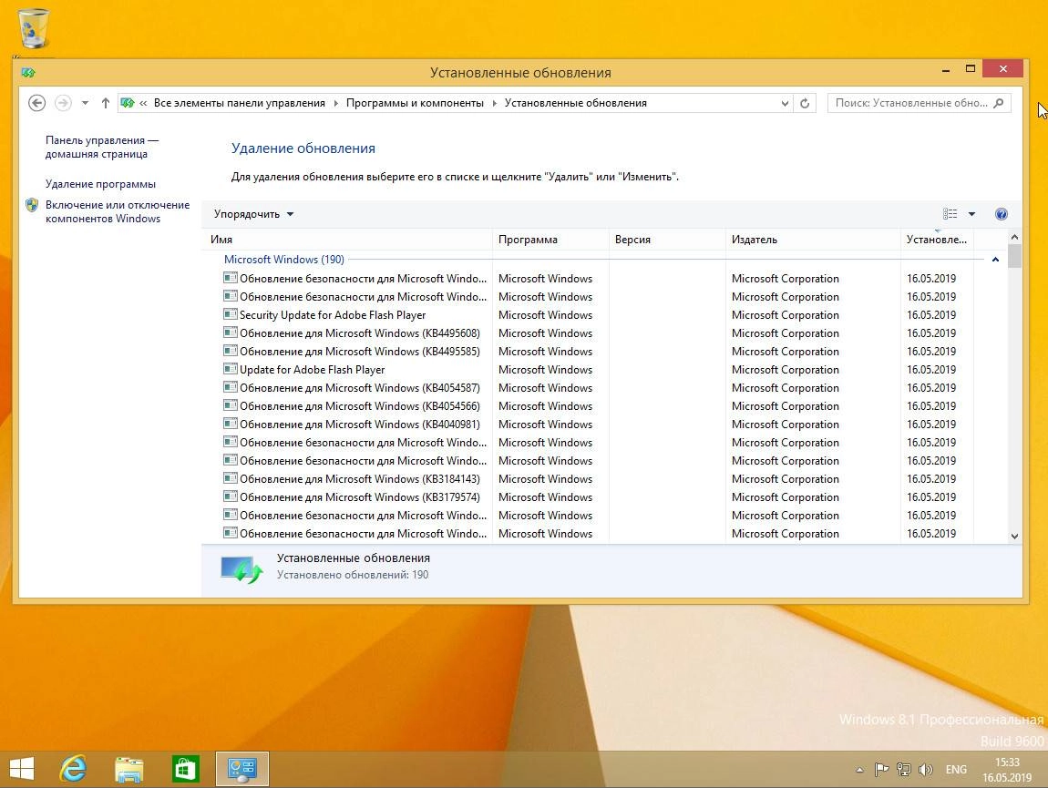Open File Explorer from taskbar
The image size is (1048, 788).
click(x=129, y=769)
